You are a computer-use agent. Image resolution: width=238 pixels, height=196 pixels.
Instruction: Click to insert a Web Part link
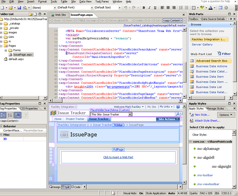pos(118,157)
